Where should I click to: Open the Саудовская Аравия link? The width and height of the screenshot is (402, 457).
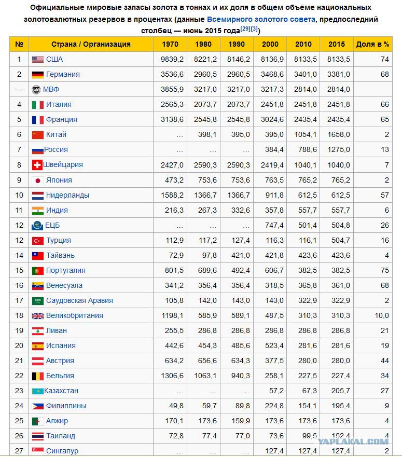click(x=79, y=300)
